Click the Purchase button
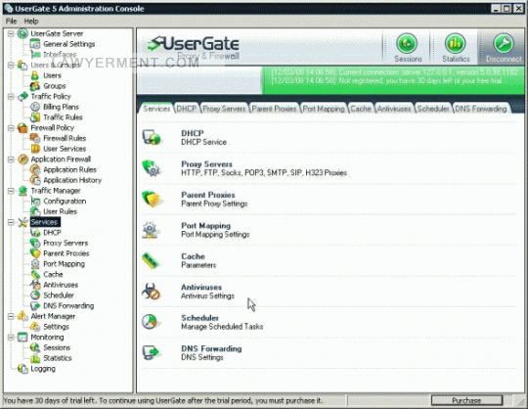The height and width of the screenshot is (409, 528). tap(466, 400)
